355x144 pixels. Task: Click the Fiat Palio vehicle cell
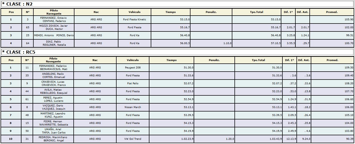[133, 83]
